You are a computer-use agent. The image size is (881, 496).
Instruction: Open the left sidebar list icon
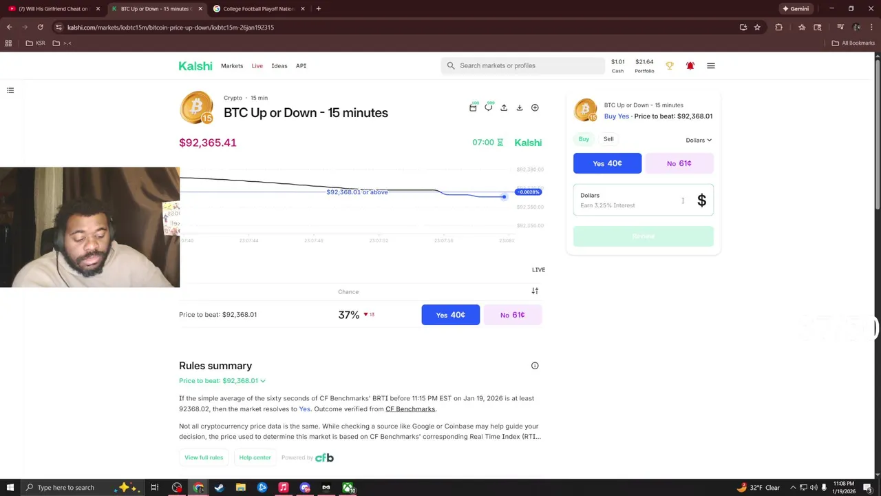pos(10,90)
